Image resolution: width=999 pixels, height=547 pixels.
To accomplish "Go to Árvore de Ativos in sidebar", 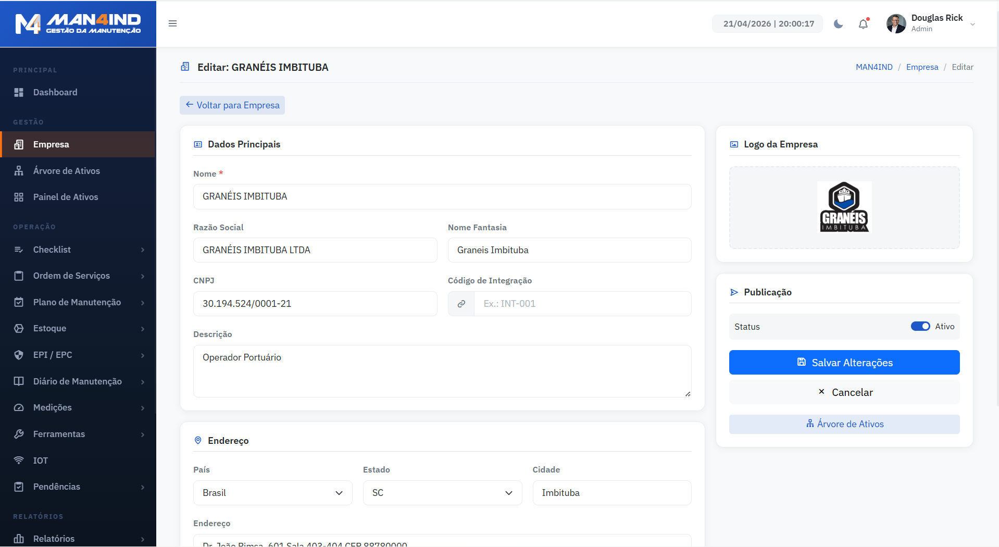I will point(66,171).
